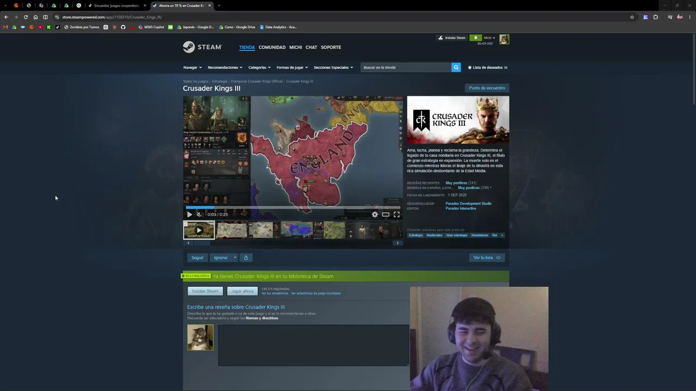Open the Medievales tag
This screenshot has height=391, width=696.
[x=434, y=235]
